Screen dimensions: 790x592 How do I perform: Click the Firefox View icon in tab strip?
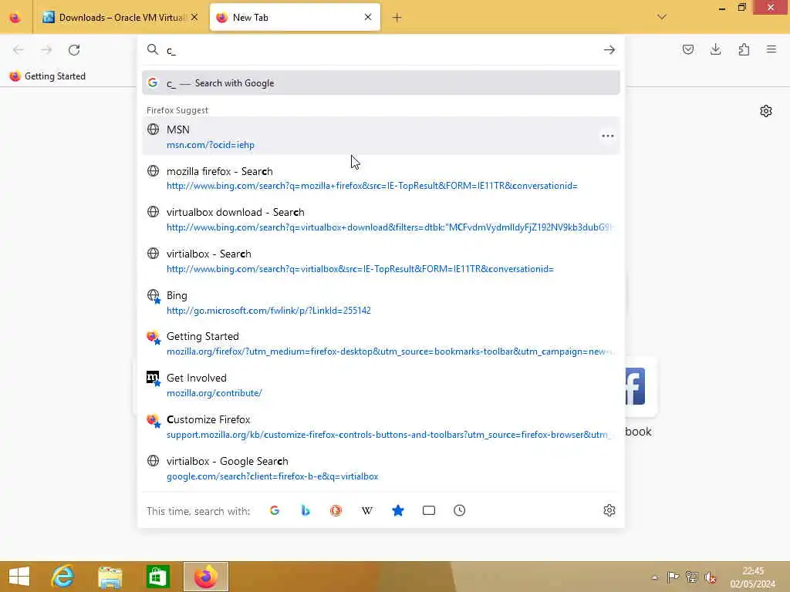click(15, 18)
